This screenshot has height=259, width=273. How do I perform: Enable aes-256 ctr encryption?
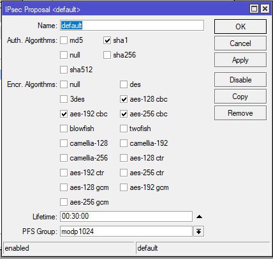(124, 173)
